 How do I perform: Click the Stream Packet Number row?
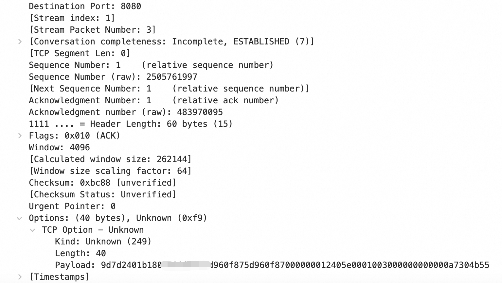coord(93,30)
